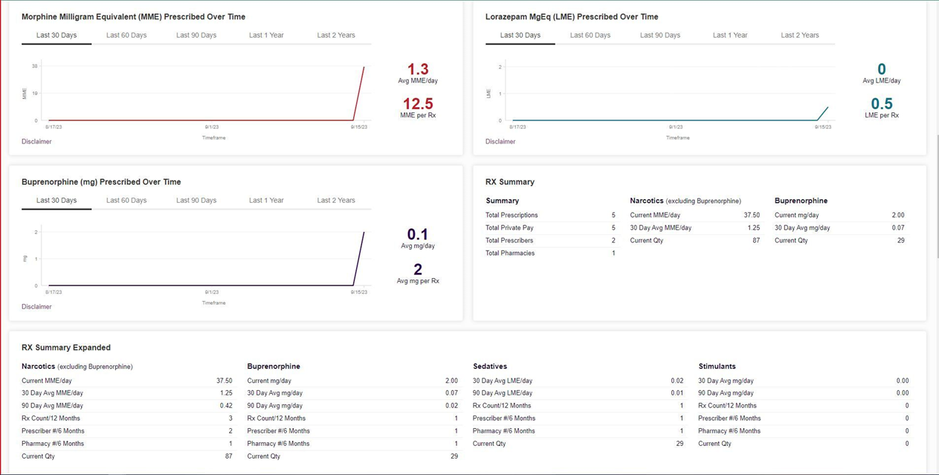Click the 0 Avg LME/day value

click(882, 69)
